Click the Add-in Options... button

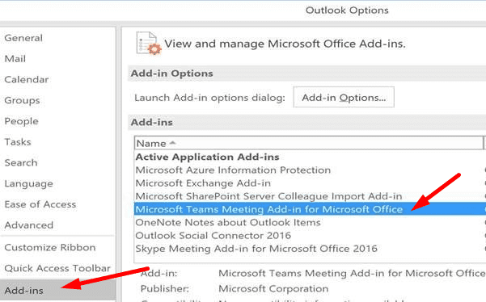click(x=344, y=97)
